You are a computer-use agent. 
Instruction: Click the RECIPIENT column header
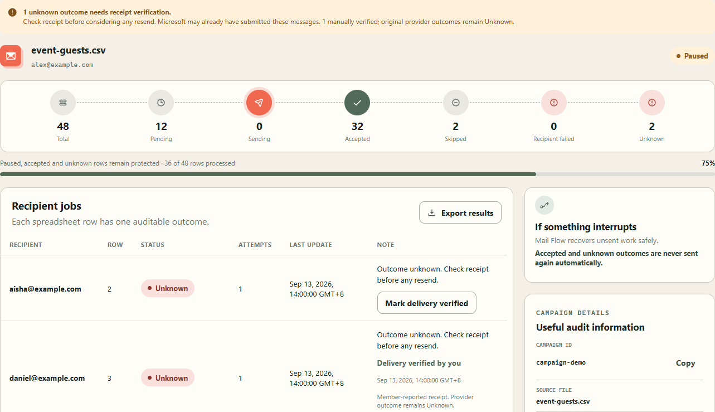(x=26, y=245)
